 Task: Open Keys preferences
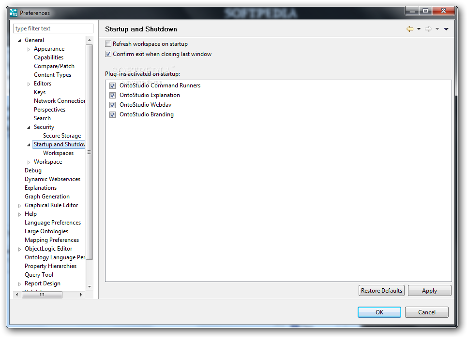tap(40, 92)
